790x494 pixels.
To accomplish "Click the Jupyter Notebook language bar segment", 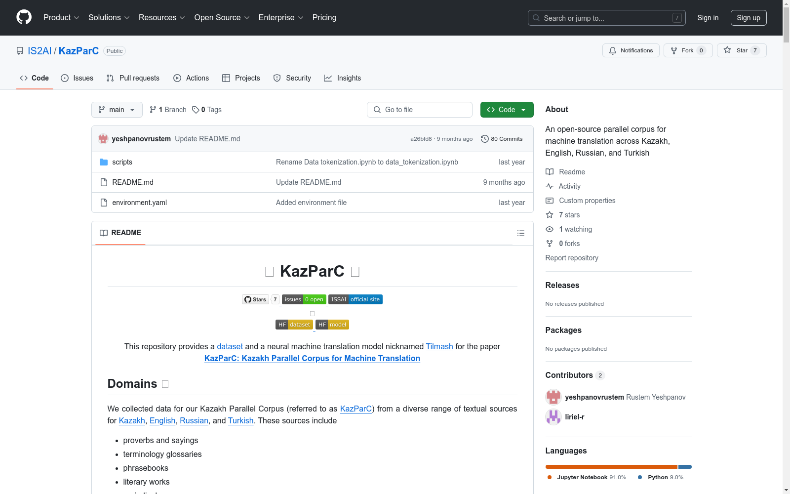I will point(611,467).
